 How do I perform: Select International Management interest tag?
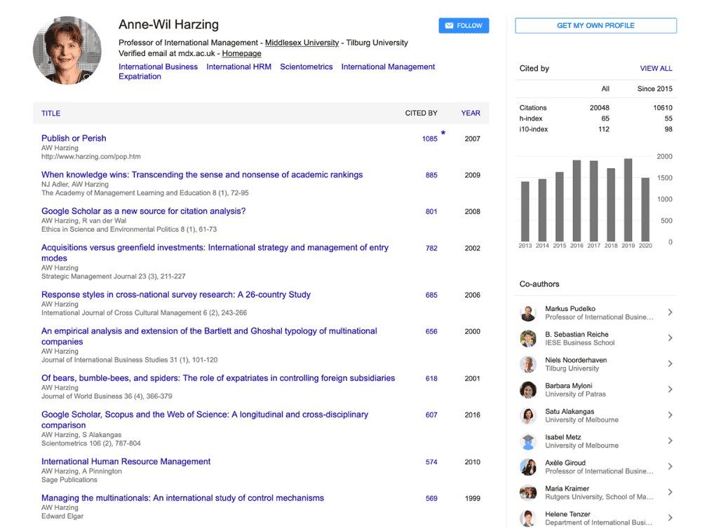point(388,67)
